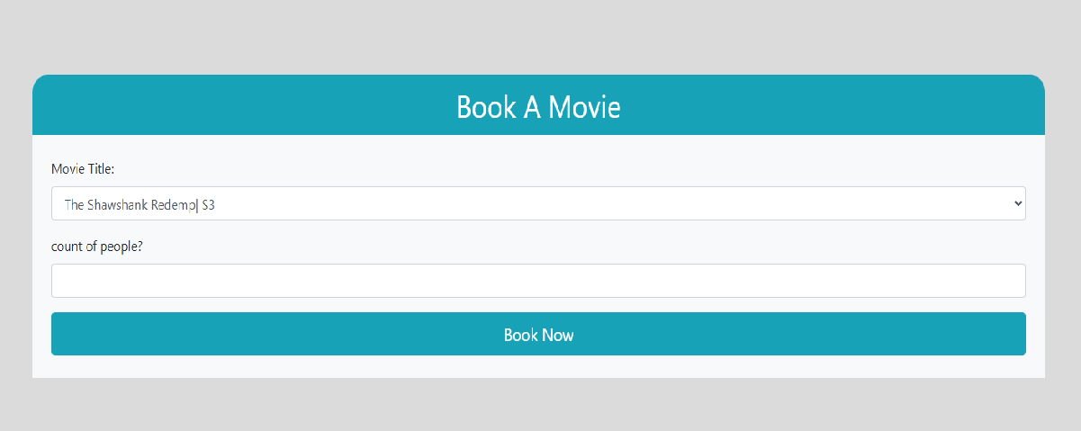Click the wide teal Book Now bar
The height and width of the screenshot is (431, 1081).
tap(538, 334)
